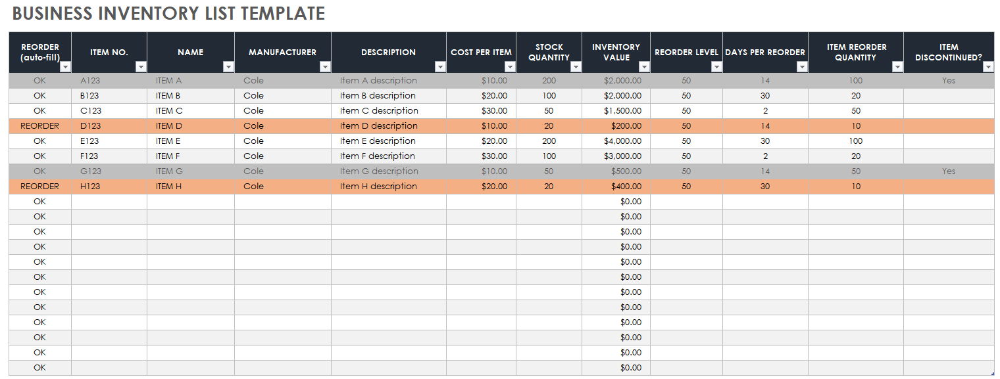Open the REORDER LEVEL filter dropdown
The image size is (1000, 379).
tap(716, 67)
